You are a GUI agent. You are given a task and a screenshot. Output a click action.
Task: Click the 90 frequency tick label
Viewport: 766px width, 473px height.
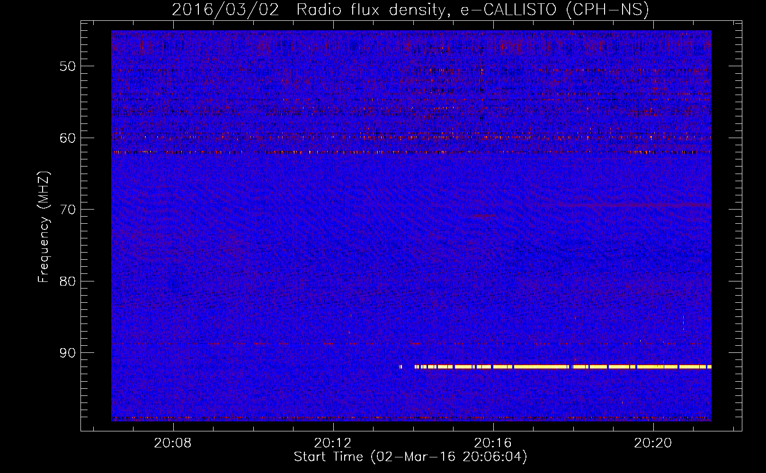coord(68,353)
